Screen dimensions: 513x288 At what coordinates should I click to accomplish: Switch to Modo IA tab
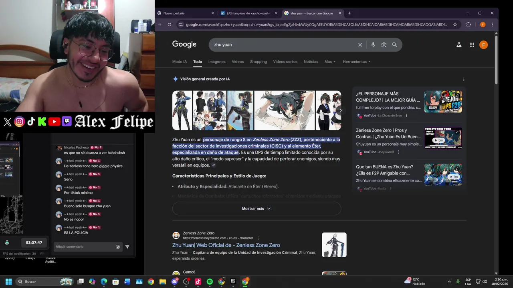point(180,62)
